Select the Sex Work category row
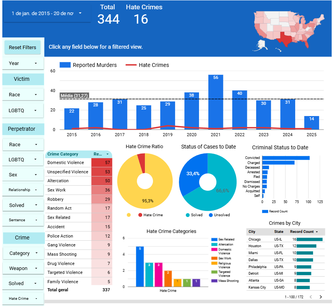The height and width of the screenshot is (306, 335). coord(78,190)
